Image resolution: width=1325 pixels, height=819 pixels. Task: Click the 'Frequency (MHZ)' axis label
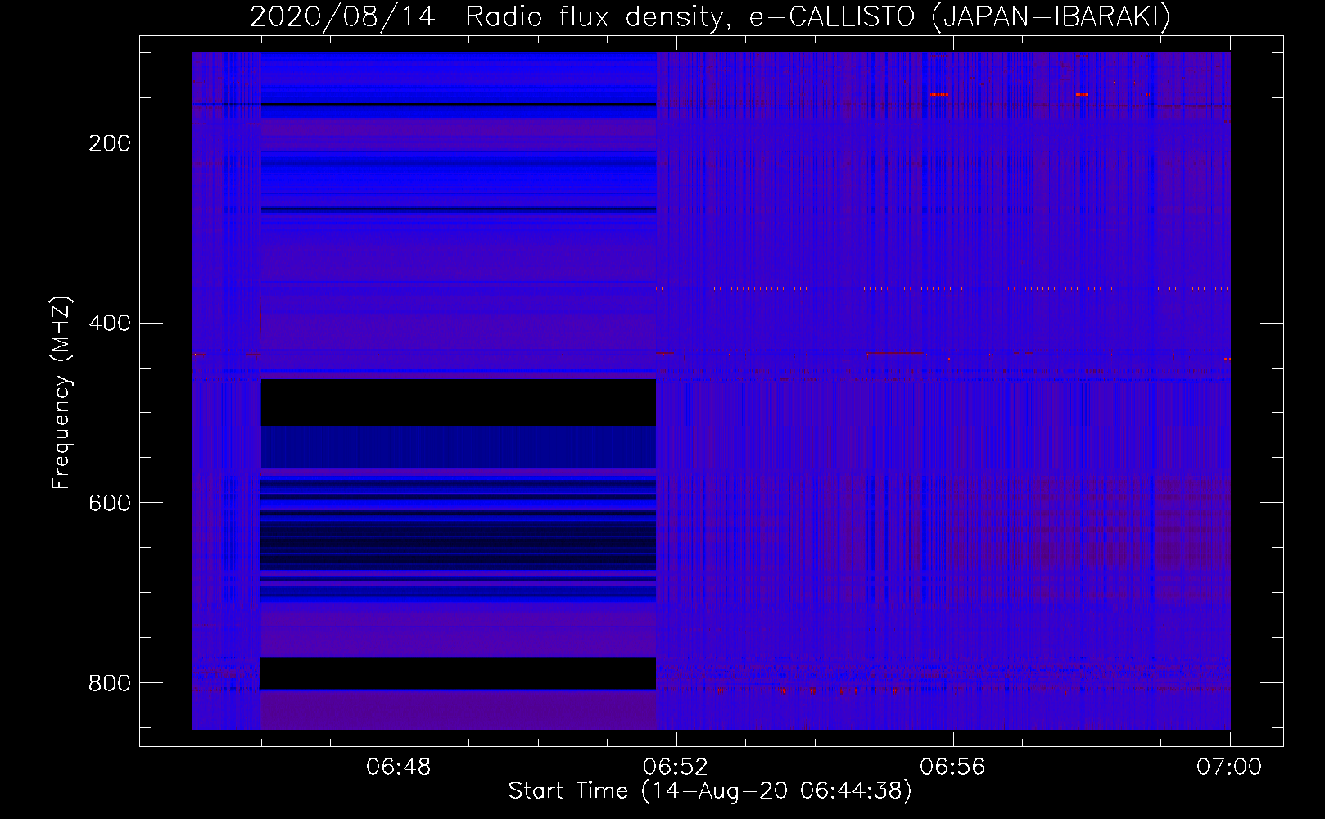click(x=61, y=393)
